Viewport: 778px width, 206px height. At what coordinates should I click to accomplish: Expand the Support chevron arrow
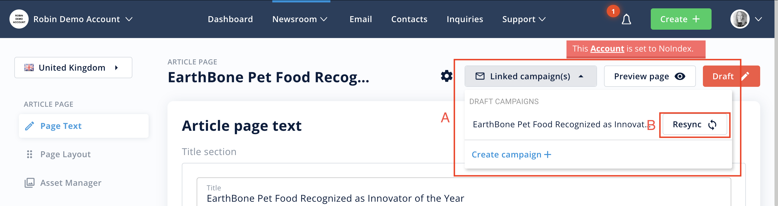[542, 19]
